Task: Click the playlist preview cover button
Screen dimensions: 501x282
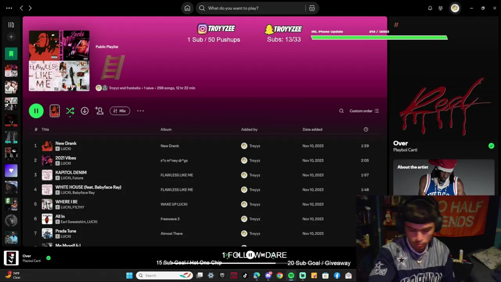Action: [55, 111]
